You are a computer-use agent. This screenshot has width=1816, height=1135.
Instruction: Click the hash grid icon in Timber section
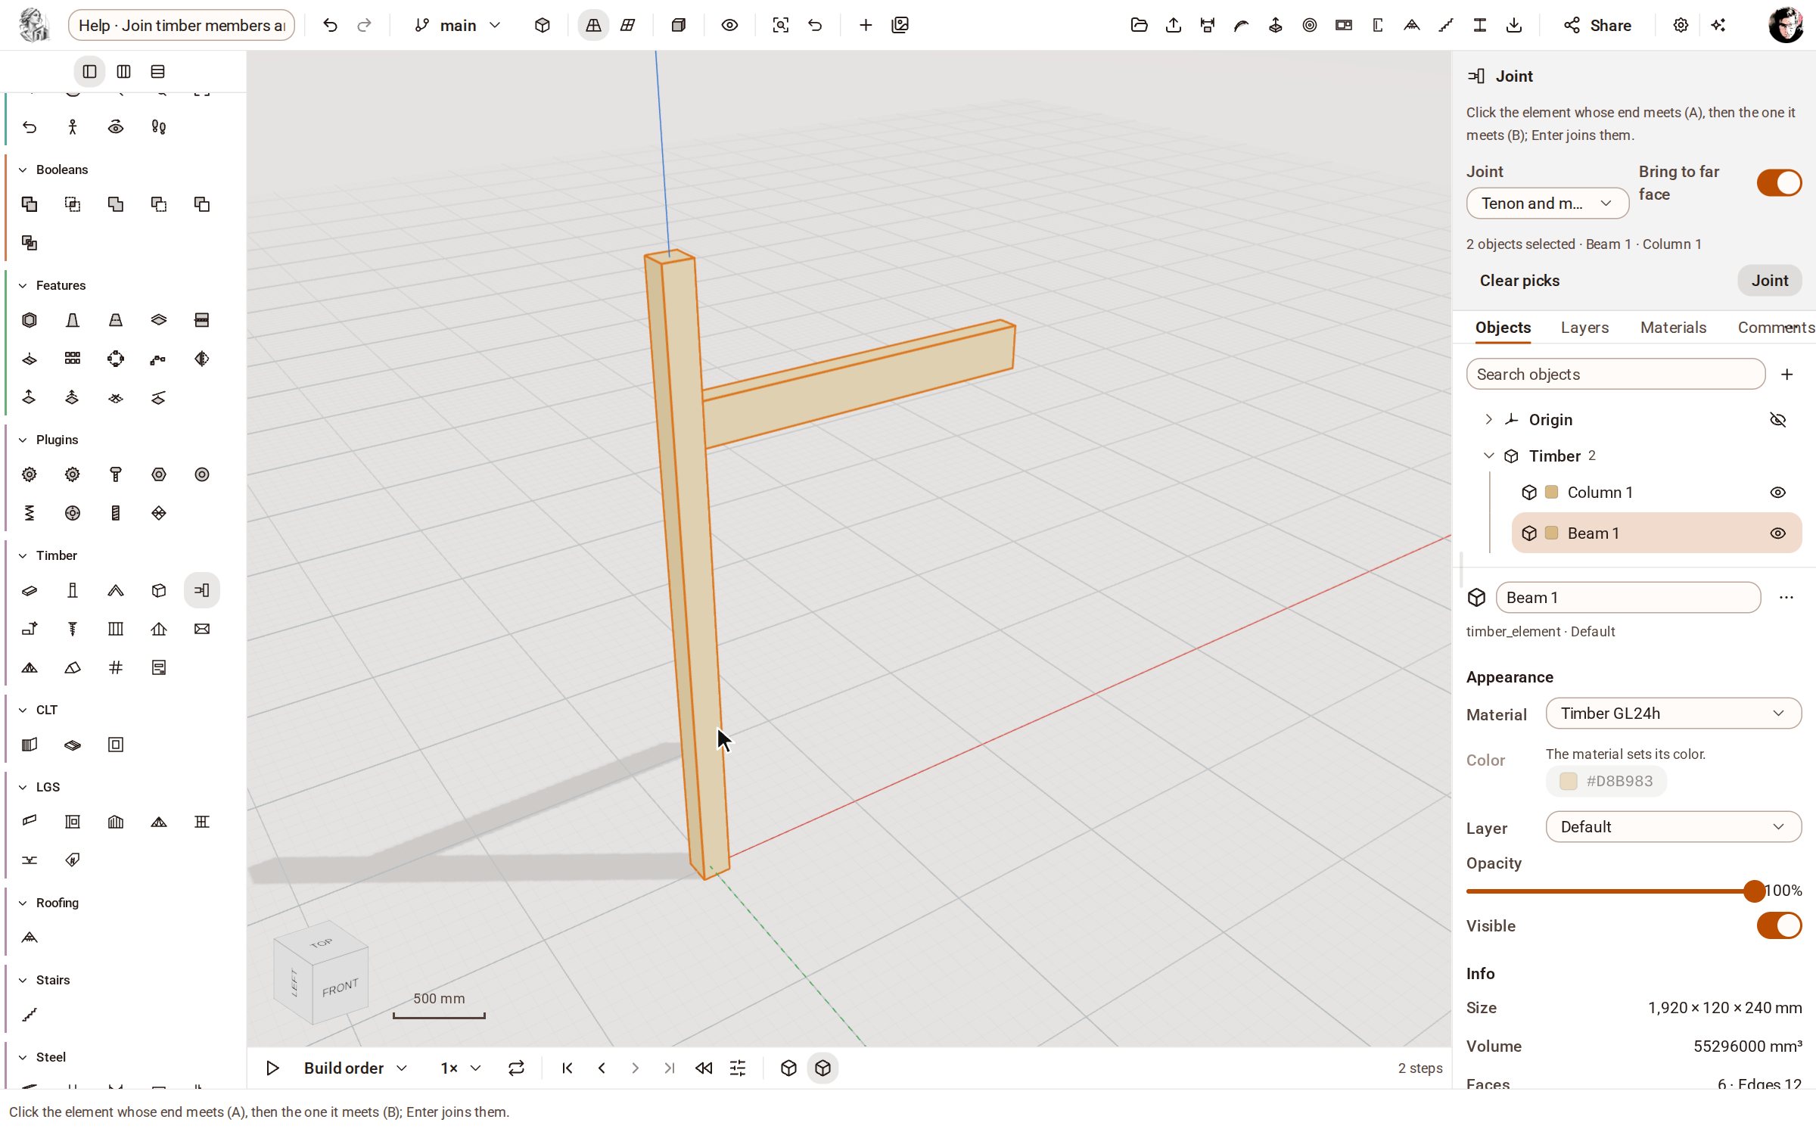(x=116, y=667)
